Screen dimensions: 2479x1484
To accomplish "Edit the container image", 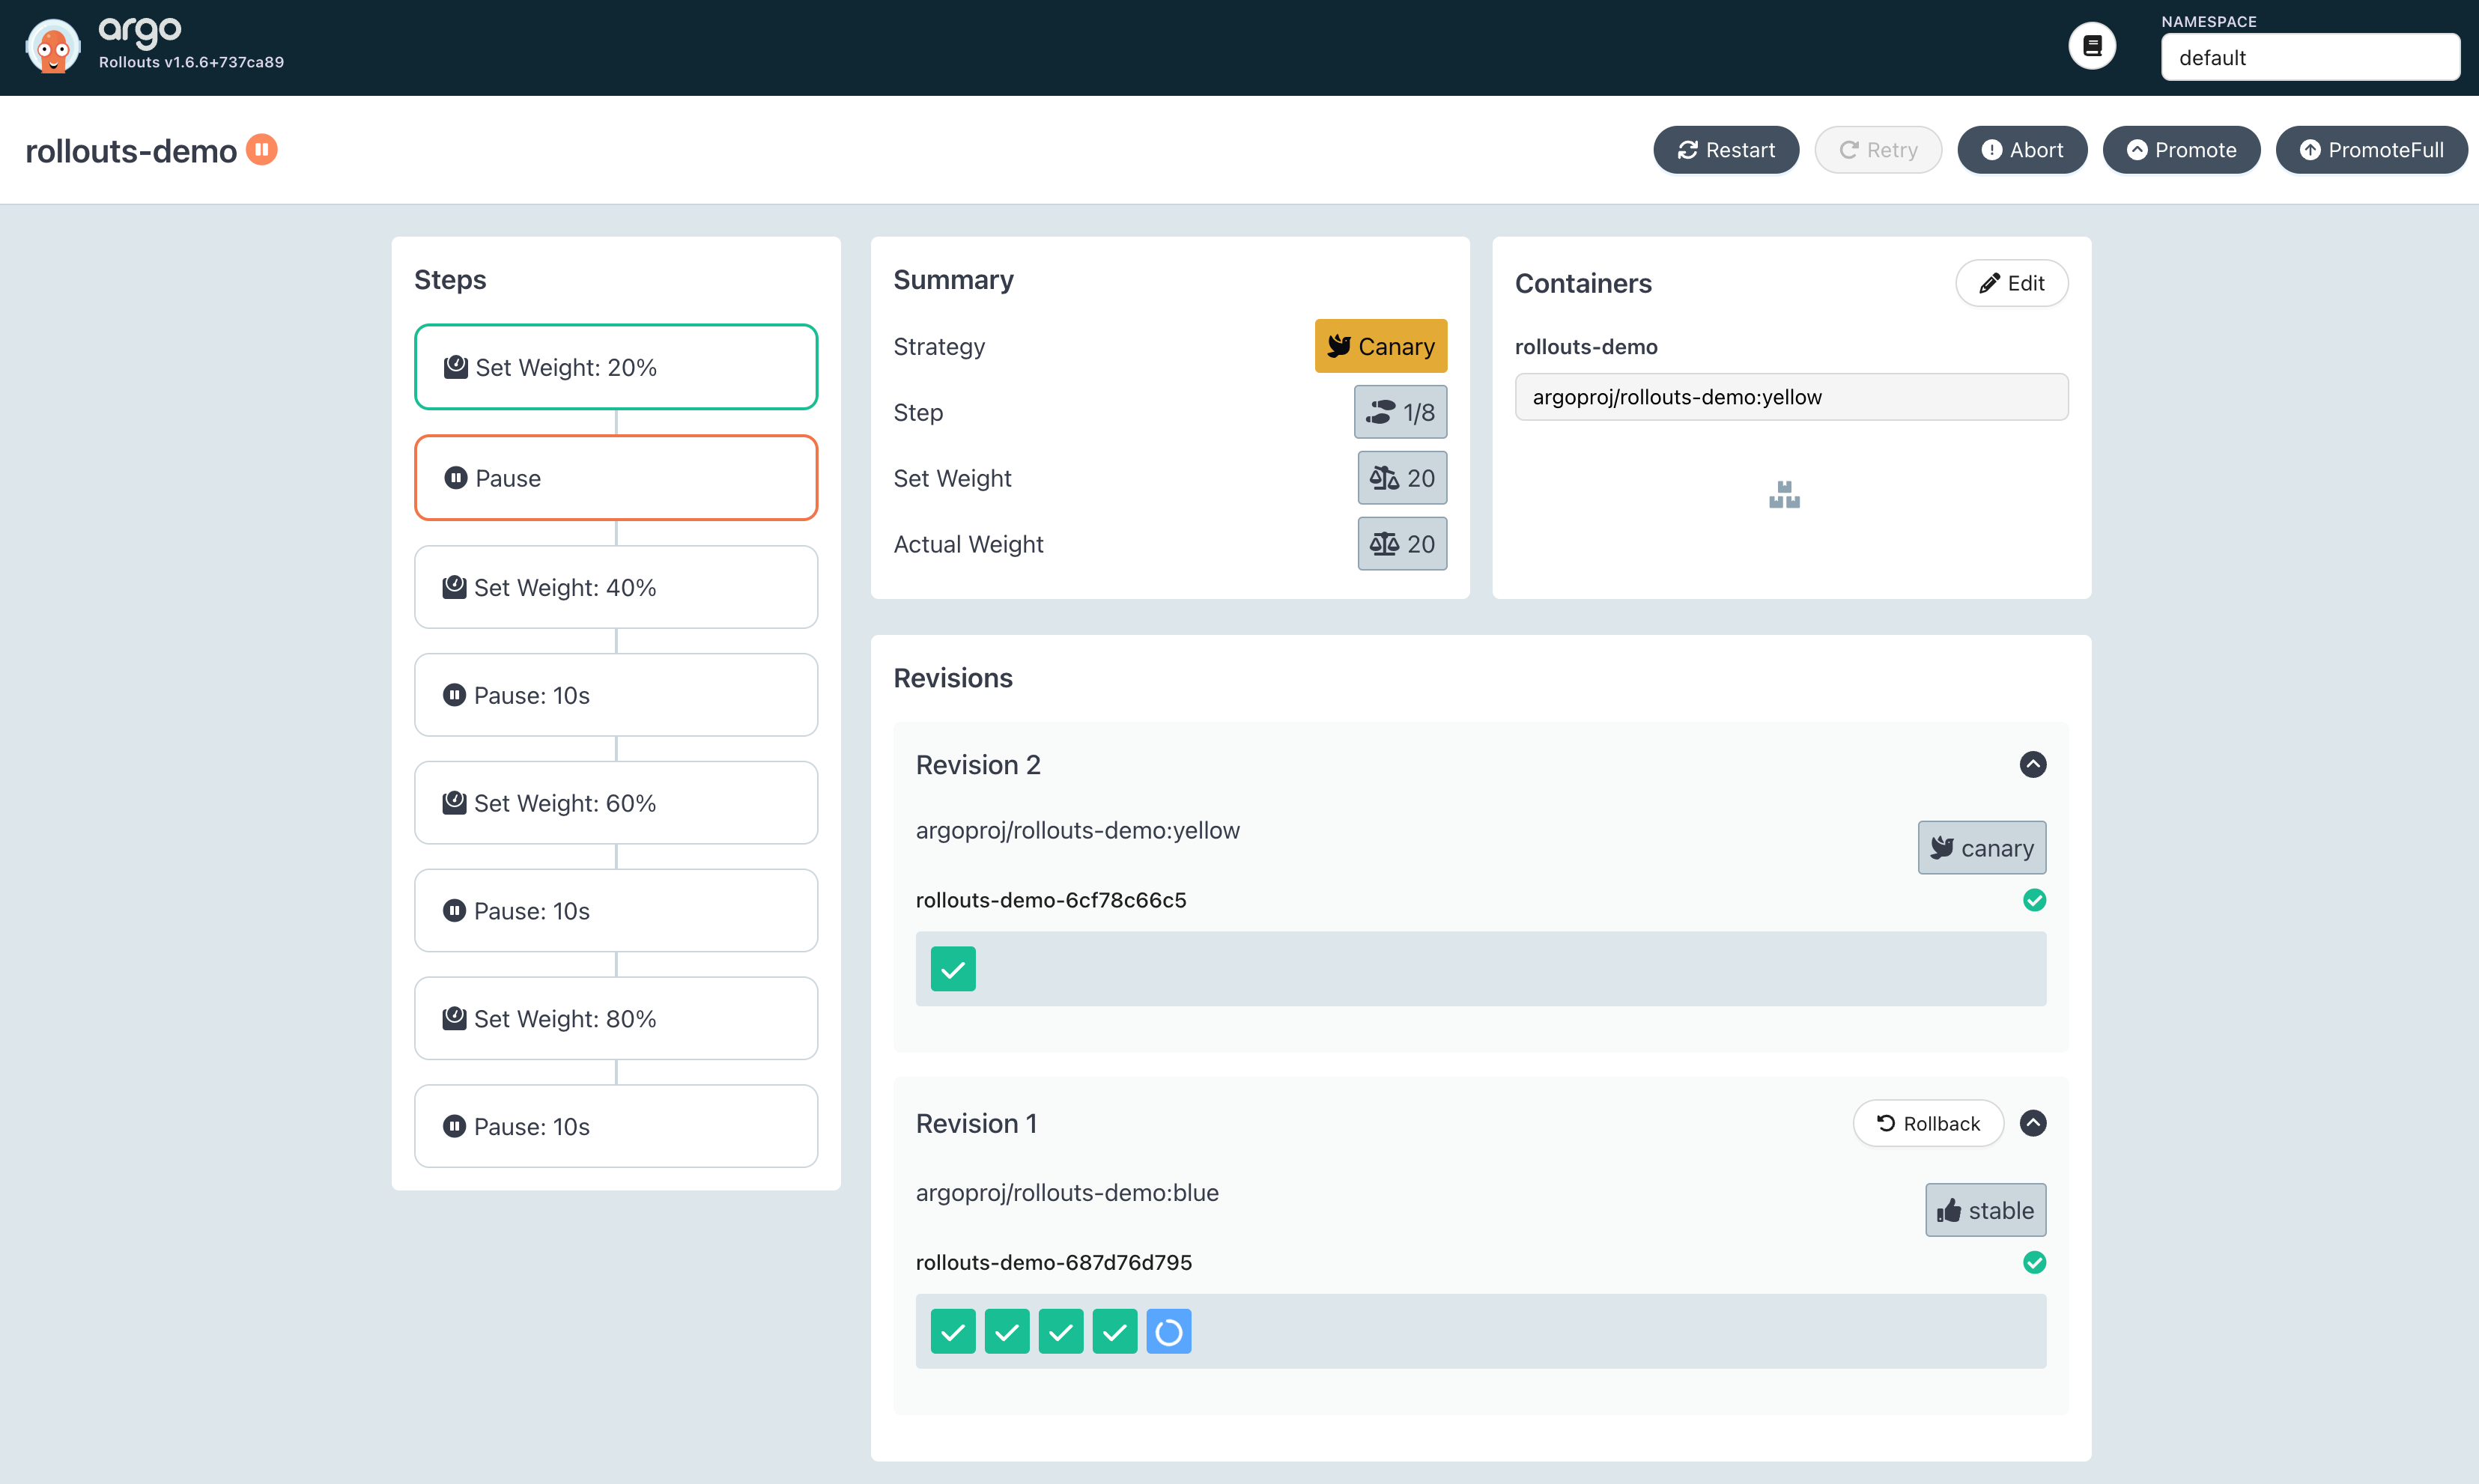I will 2011,283.
